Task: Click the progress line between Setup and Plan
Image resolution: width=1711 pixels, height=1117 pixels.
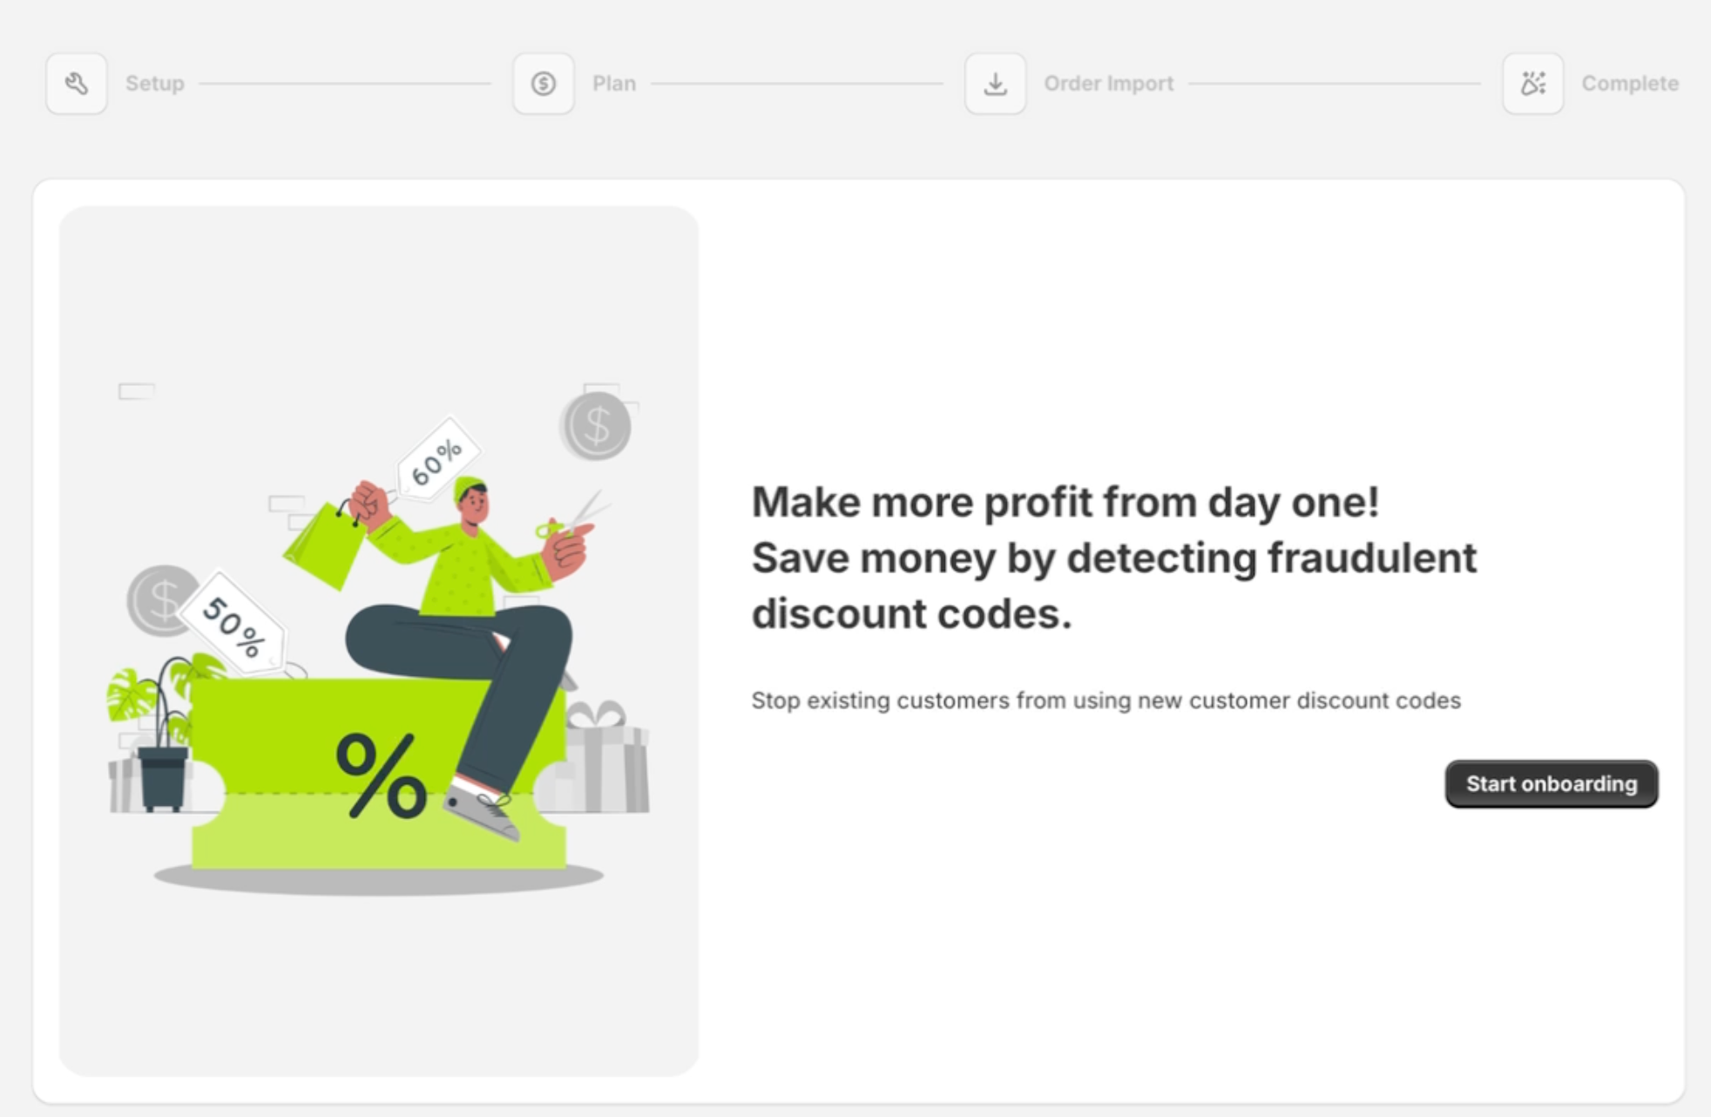Action: (346, 84)
